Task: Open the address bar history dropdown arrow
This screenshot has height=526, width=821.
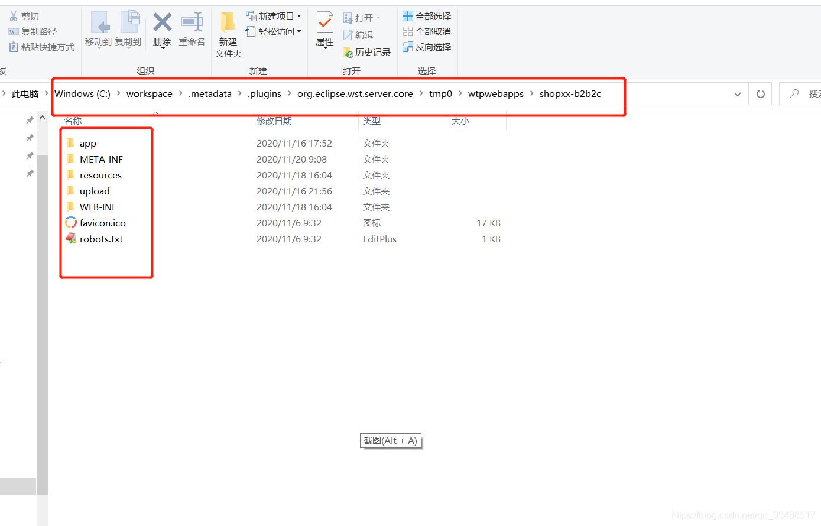Action: coord(738,94)
